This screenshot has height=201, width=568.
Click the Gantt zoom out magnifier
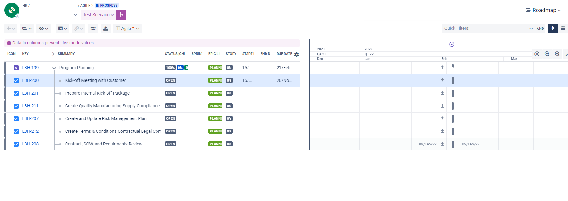coord(547,54)
